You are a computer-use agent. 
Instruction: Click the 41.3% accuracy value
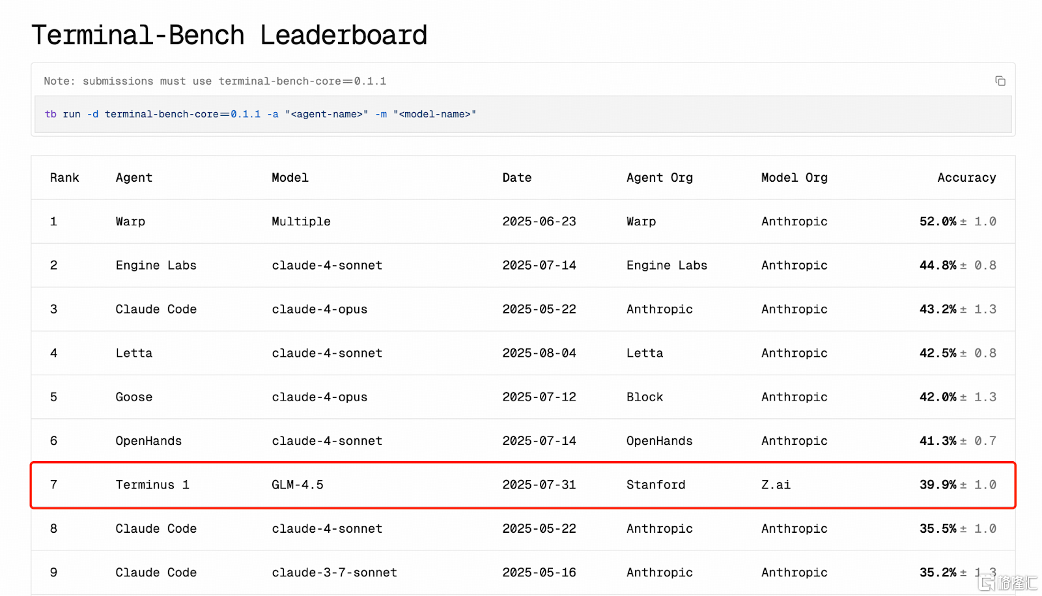click(x=938, y=441)
